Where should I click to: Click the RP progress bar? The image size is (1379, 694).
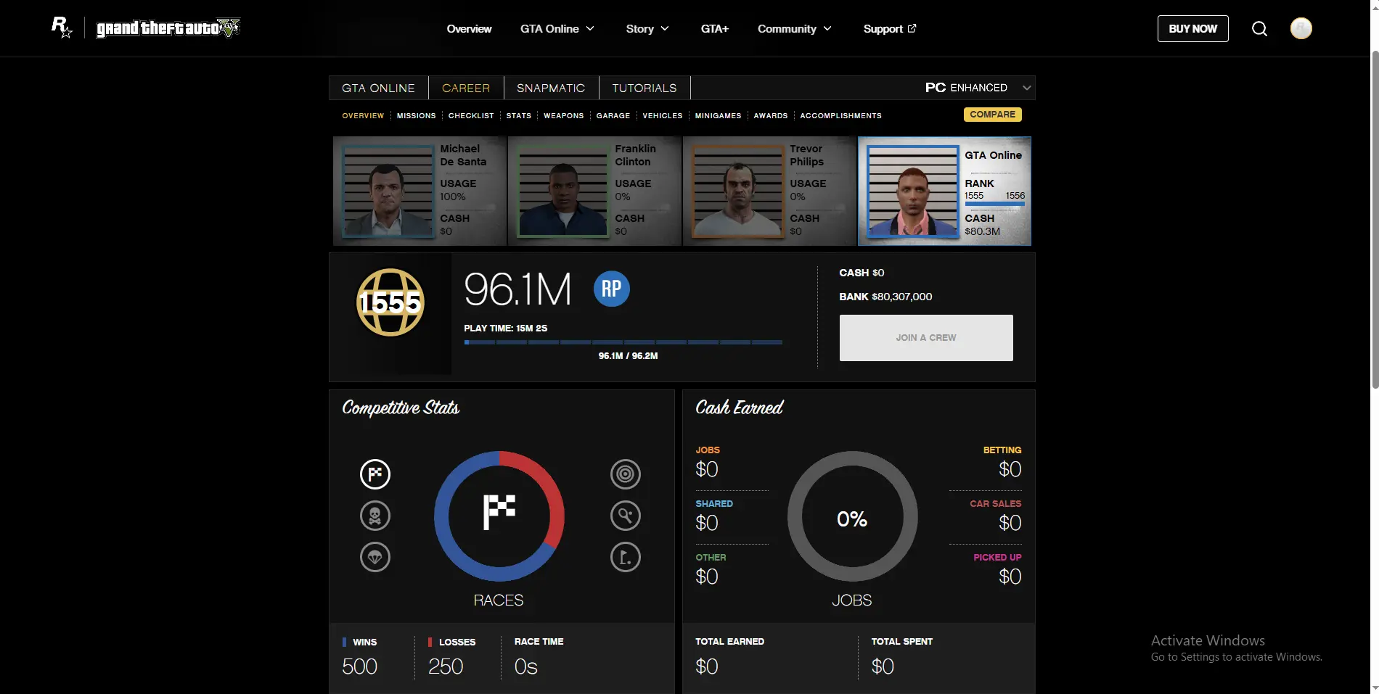[x=623, y=342]
